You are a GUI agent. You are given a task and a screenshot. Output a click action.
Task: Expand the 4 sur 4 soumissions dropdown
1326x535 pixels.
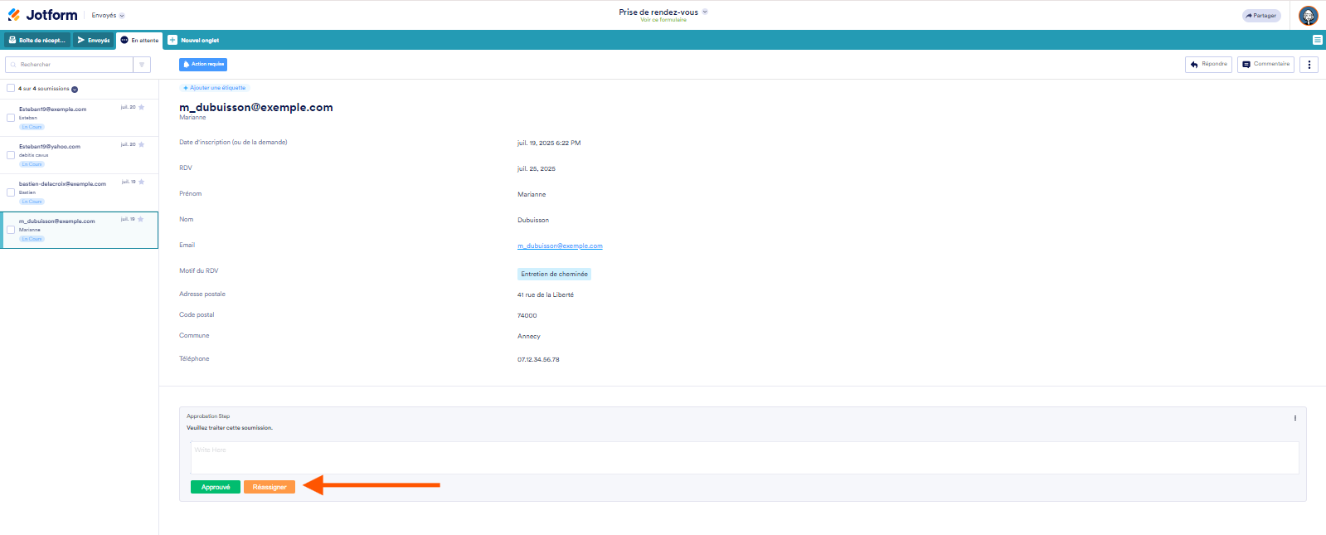[x=75, y=89]
